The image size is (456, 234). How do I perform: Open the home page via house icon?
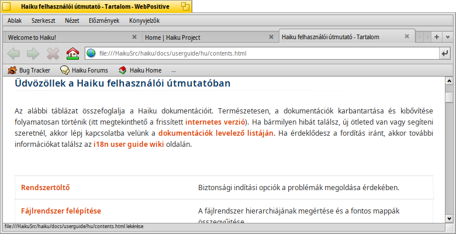coord(72,54)
